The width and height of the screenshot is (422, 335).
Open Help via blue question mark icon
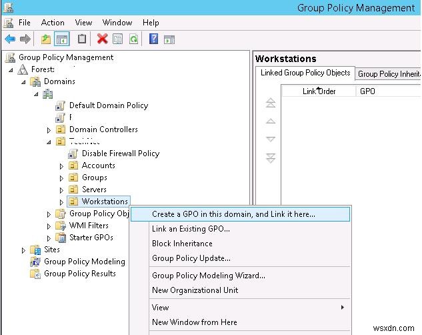tap(154, 39)
